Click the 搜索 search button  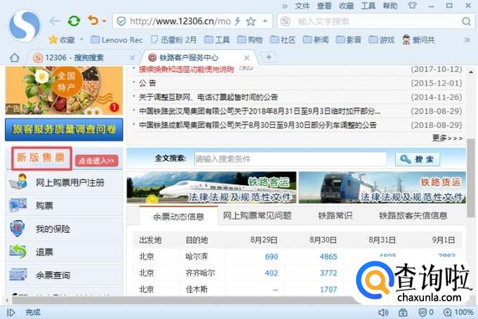click(x=418, y=159)
